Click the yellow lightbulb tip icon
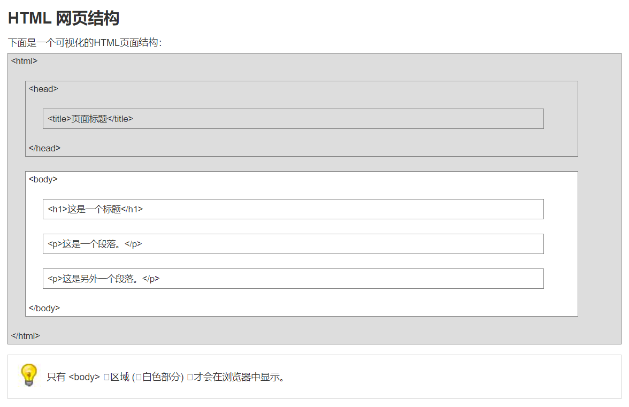Image resolution: width=629 pixels, height=407 pixels. pyautogui.click(x=28, y=375)
